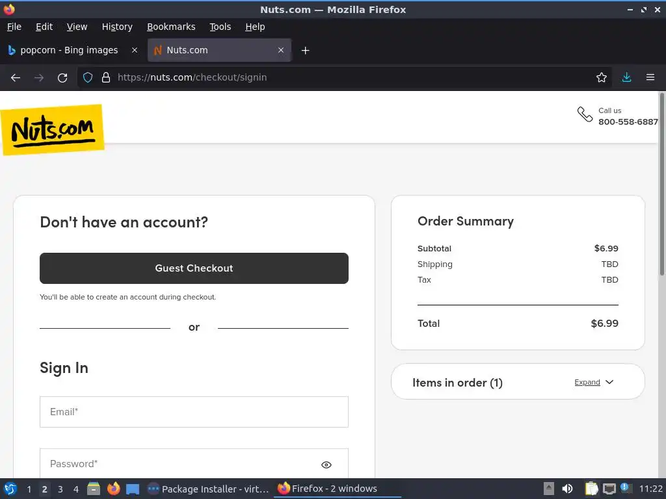Switch to workspace 4 in taskbar
The height and width of the screenshot is (499, 666).
(76, 489)
